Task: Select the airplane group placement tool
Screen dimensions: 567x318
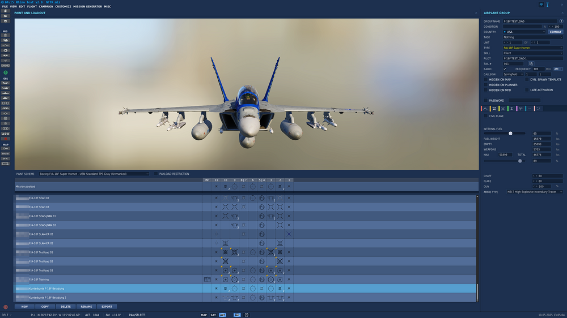Action: (6, 83)
